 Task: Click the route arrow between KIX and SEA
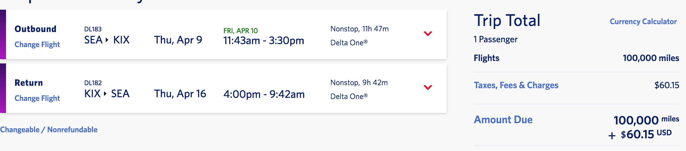pos(105,94)
